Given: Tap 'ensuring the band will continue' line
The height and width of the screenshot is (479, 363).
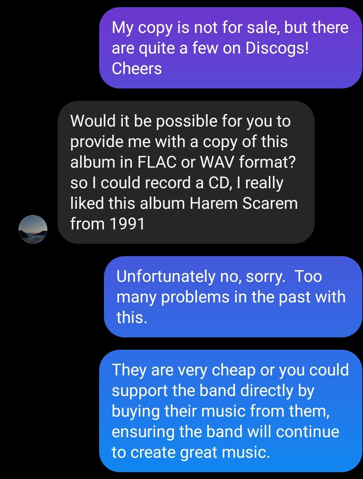Looking at the screenshot, I should coord(225,432).
